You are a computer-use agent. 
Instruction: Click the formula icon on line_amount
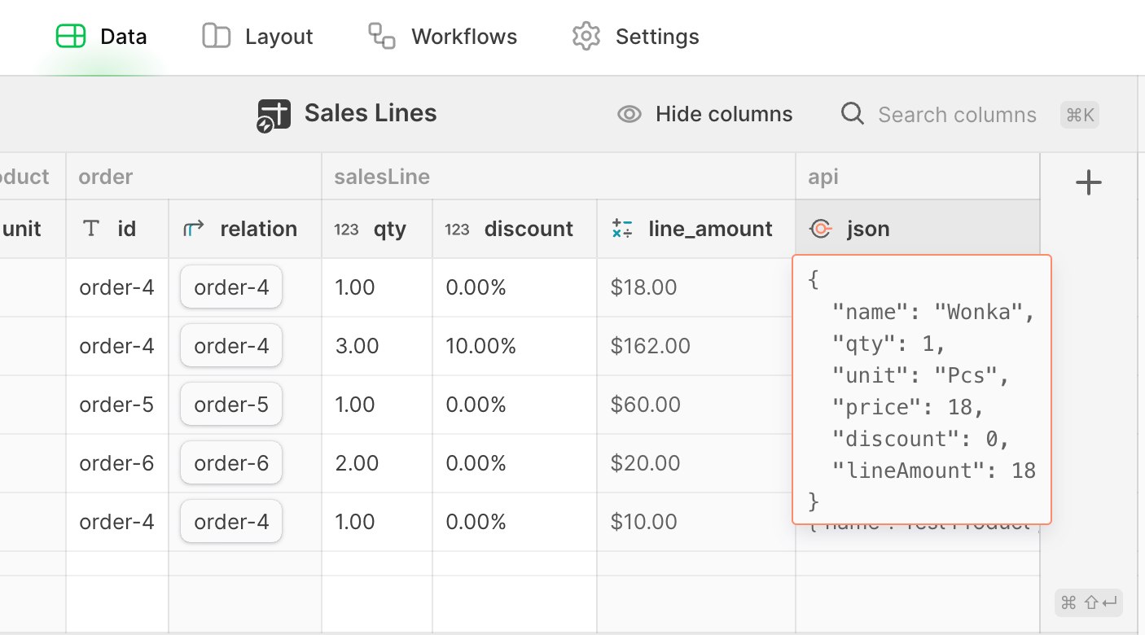[x=622, y=229]
